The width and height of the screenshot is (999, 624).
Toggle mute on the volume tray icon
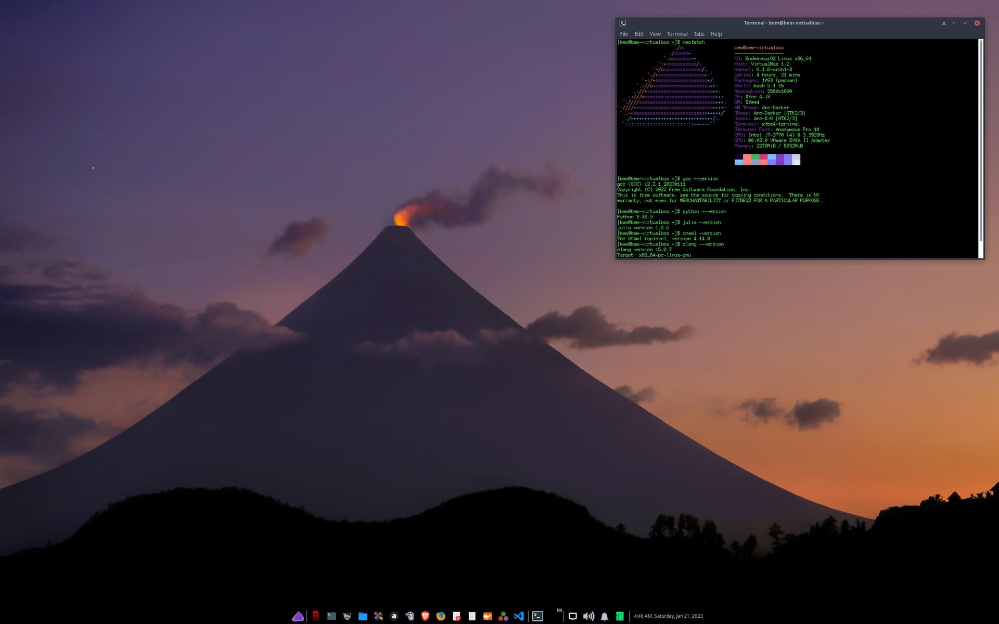click(x=588, y=616)
